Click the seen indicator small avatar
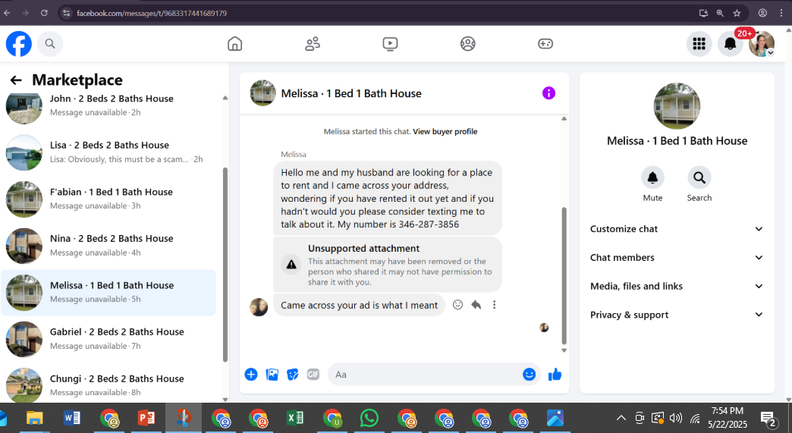This screenshot has width=792, height=433. tap(544, 328)
